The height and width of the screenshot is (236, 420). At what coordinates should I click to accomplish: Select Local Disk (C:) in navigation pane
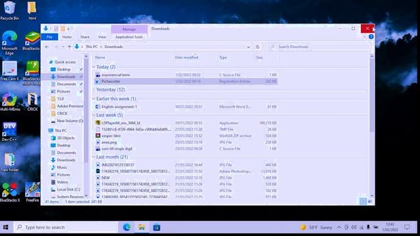[x=68, y=189]
